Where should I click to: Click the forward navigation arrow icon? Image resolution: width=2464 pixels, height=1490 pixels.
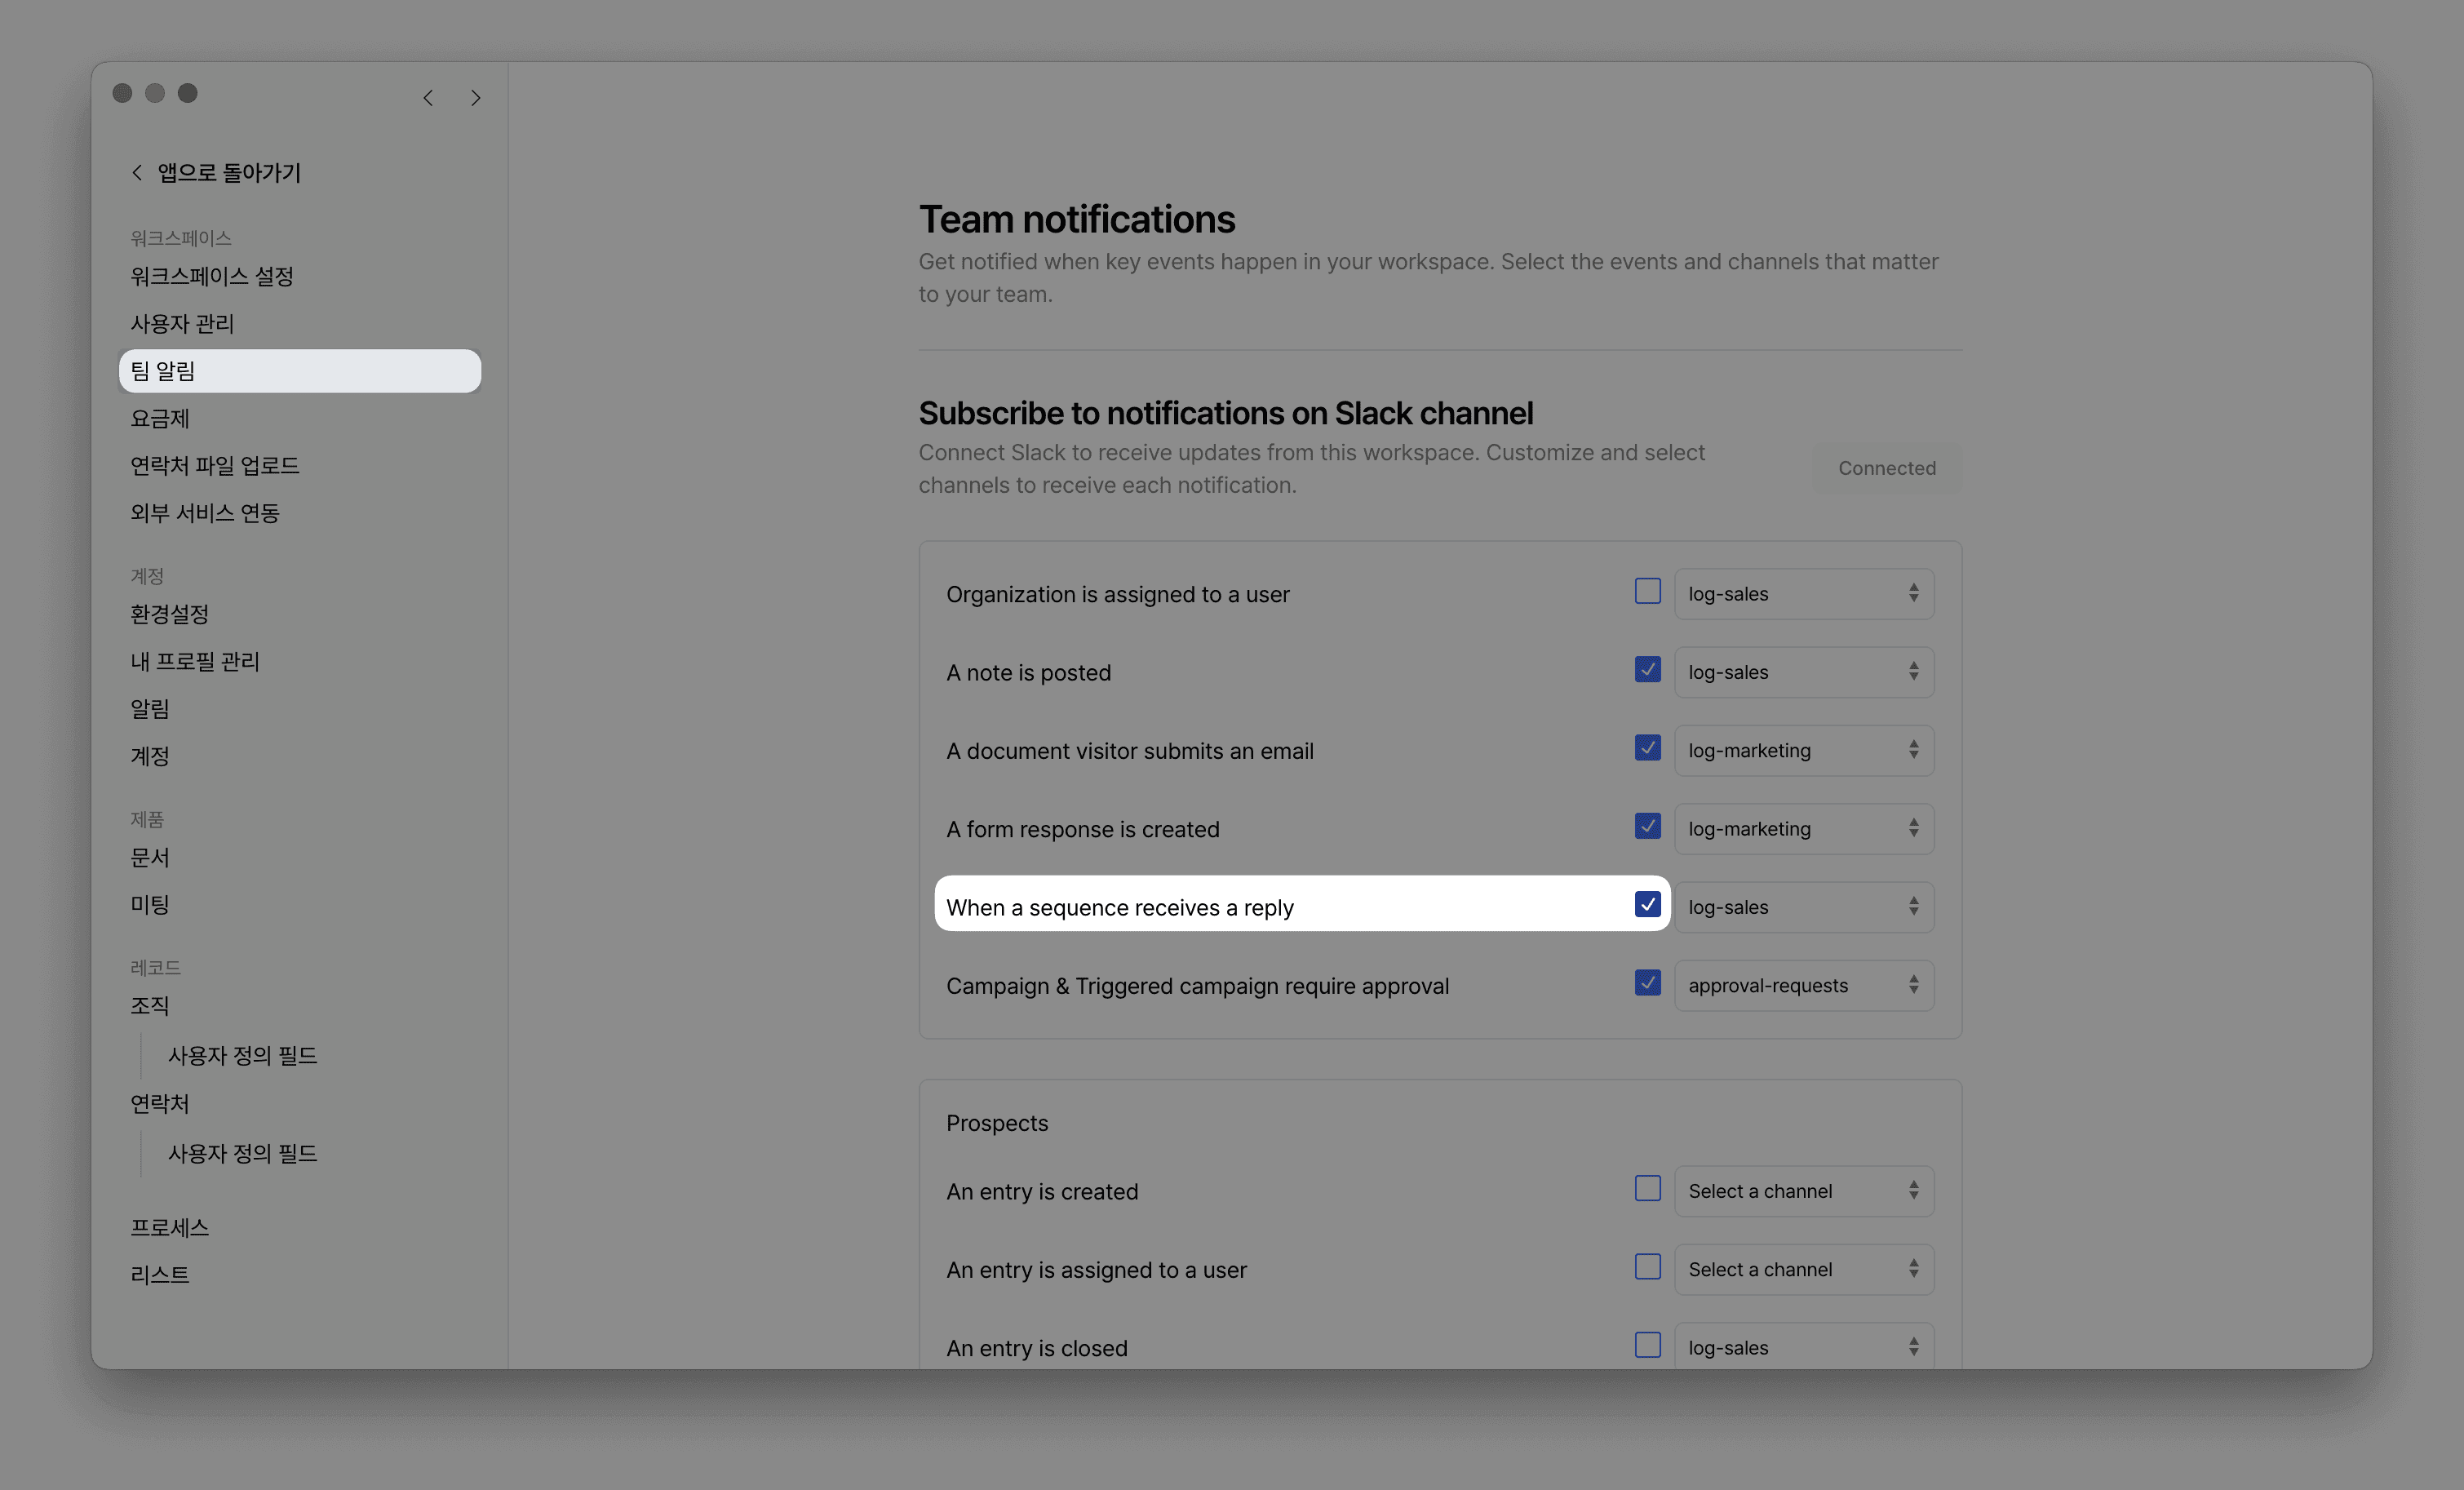(x=476, y=98)
